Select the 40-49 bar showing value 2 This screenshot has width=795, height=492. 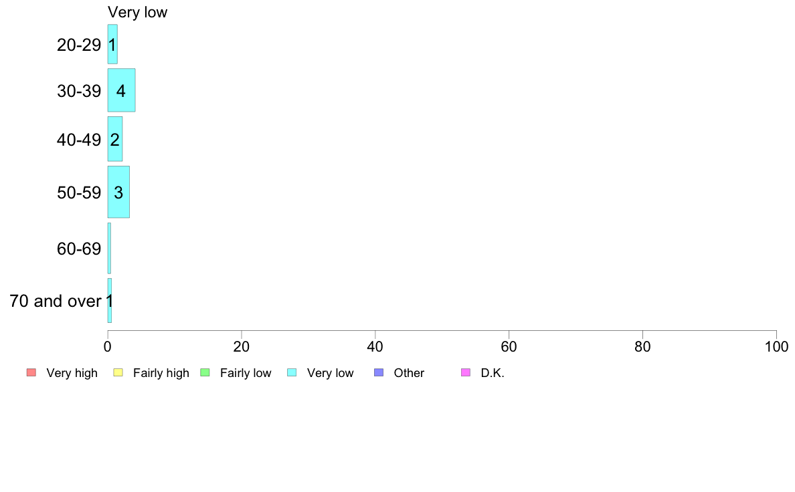click(x=115, y=139)
